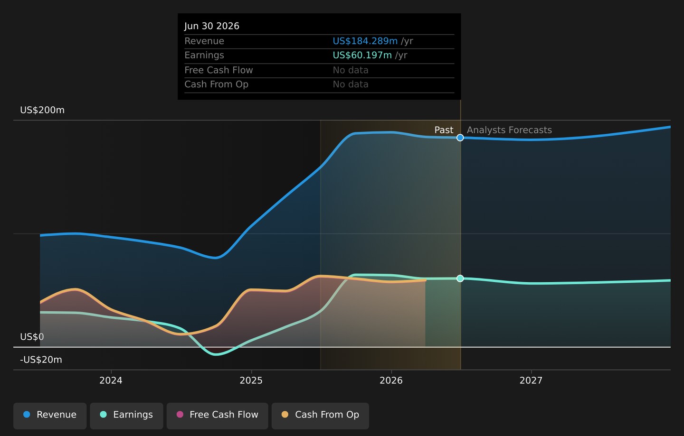Toggle the Cash From Op legend button
Image resolution: width=684 pixels, height=436 pixels.
pyautogui.click(x=320, y=416)
